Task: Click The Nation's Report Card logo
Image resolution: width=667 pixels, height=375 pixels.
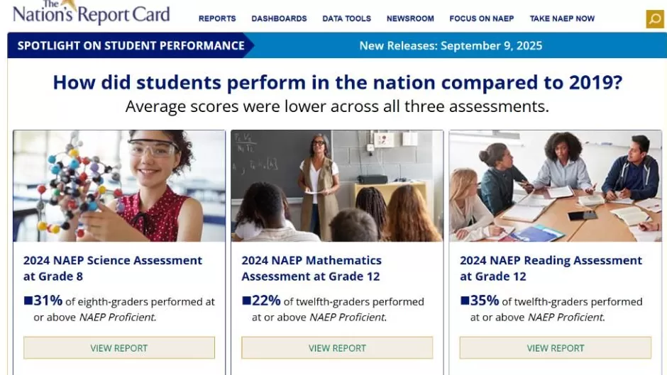Action: point(92,13)
